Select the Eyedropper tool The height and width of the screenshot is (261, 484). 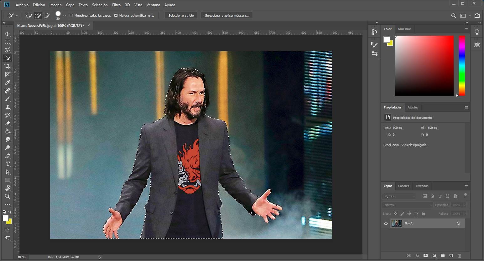8,83
